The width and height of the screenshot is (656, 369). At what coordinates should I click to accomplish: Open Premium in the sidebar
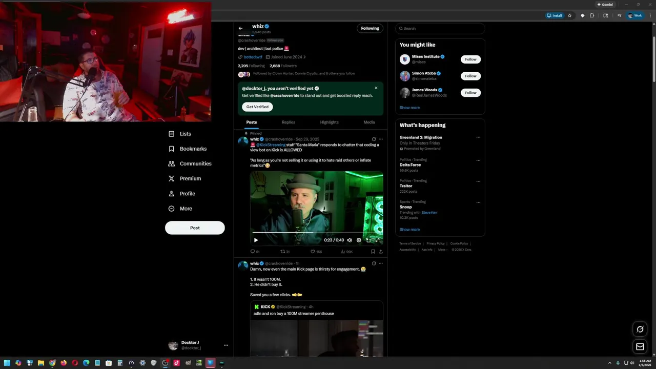tap(184, 178)
